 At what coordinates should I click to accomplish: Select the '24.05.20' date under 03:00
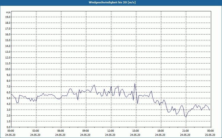click(x=36, y=135)
